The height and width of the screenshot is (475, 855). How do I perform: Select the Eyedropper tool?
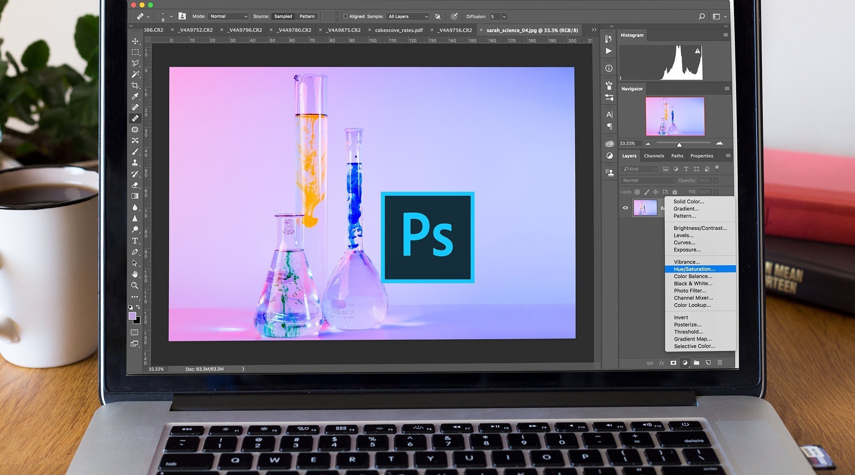click(x=135, y=97)
